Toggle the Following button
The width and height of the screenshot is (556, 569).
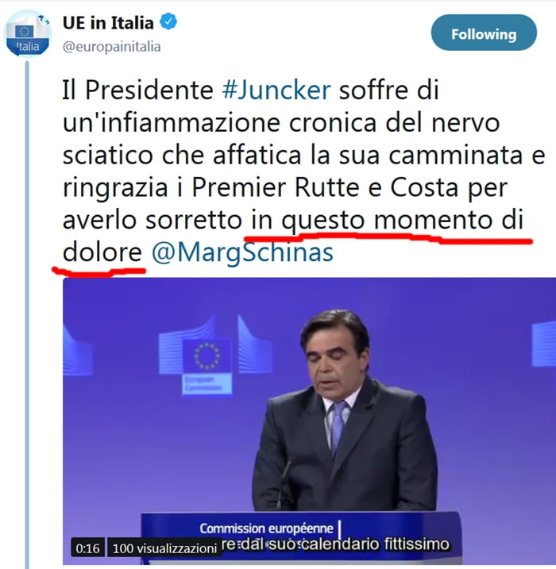click(x=484, y=33)
